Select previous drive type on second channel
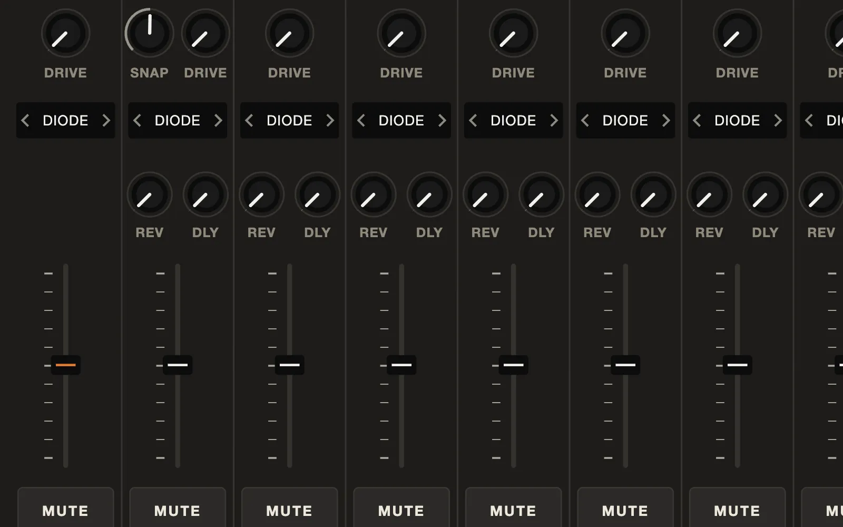843x527 pixels. point(137,121)
